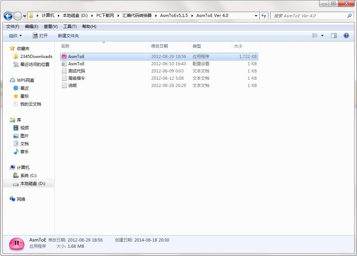Screen dimensions: 357x256
Task: Expand the address bar history dropdown
Action: [x=256, y=16]
